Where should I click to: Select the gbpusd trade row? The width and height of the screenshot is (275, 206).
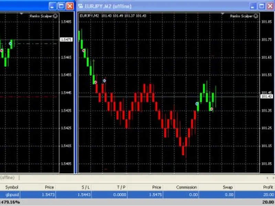click(137, 195)
